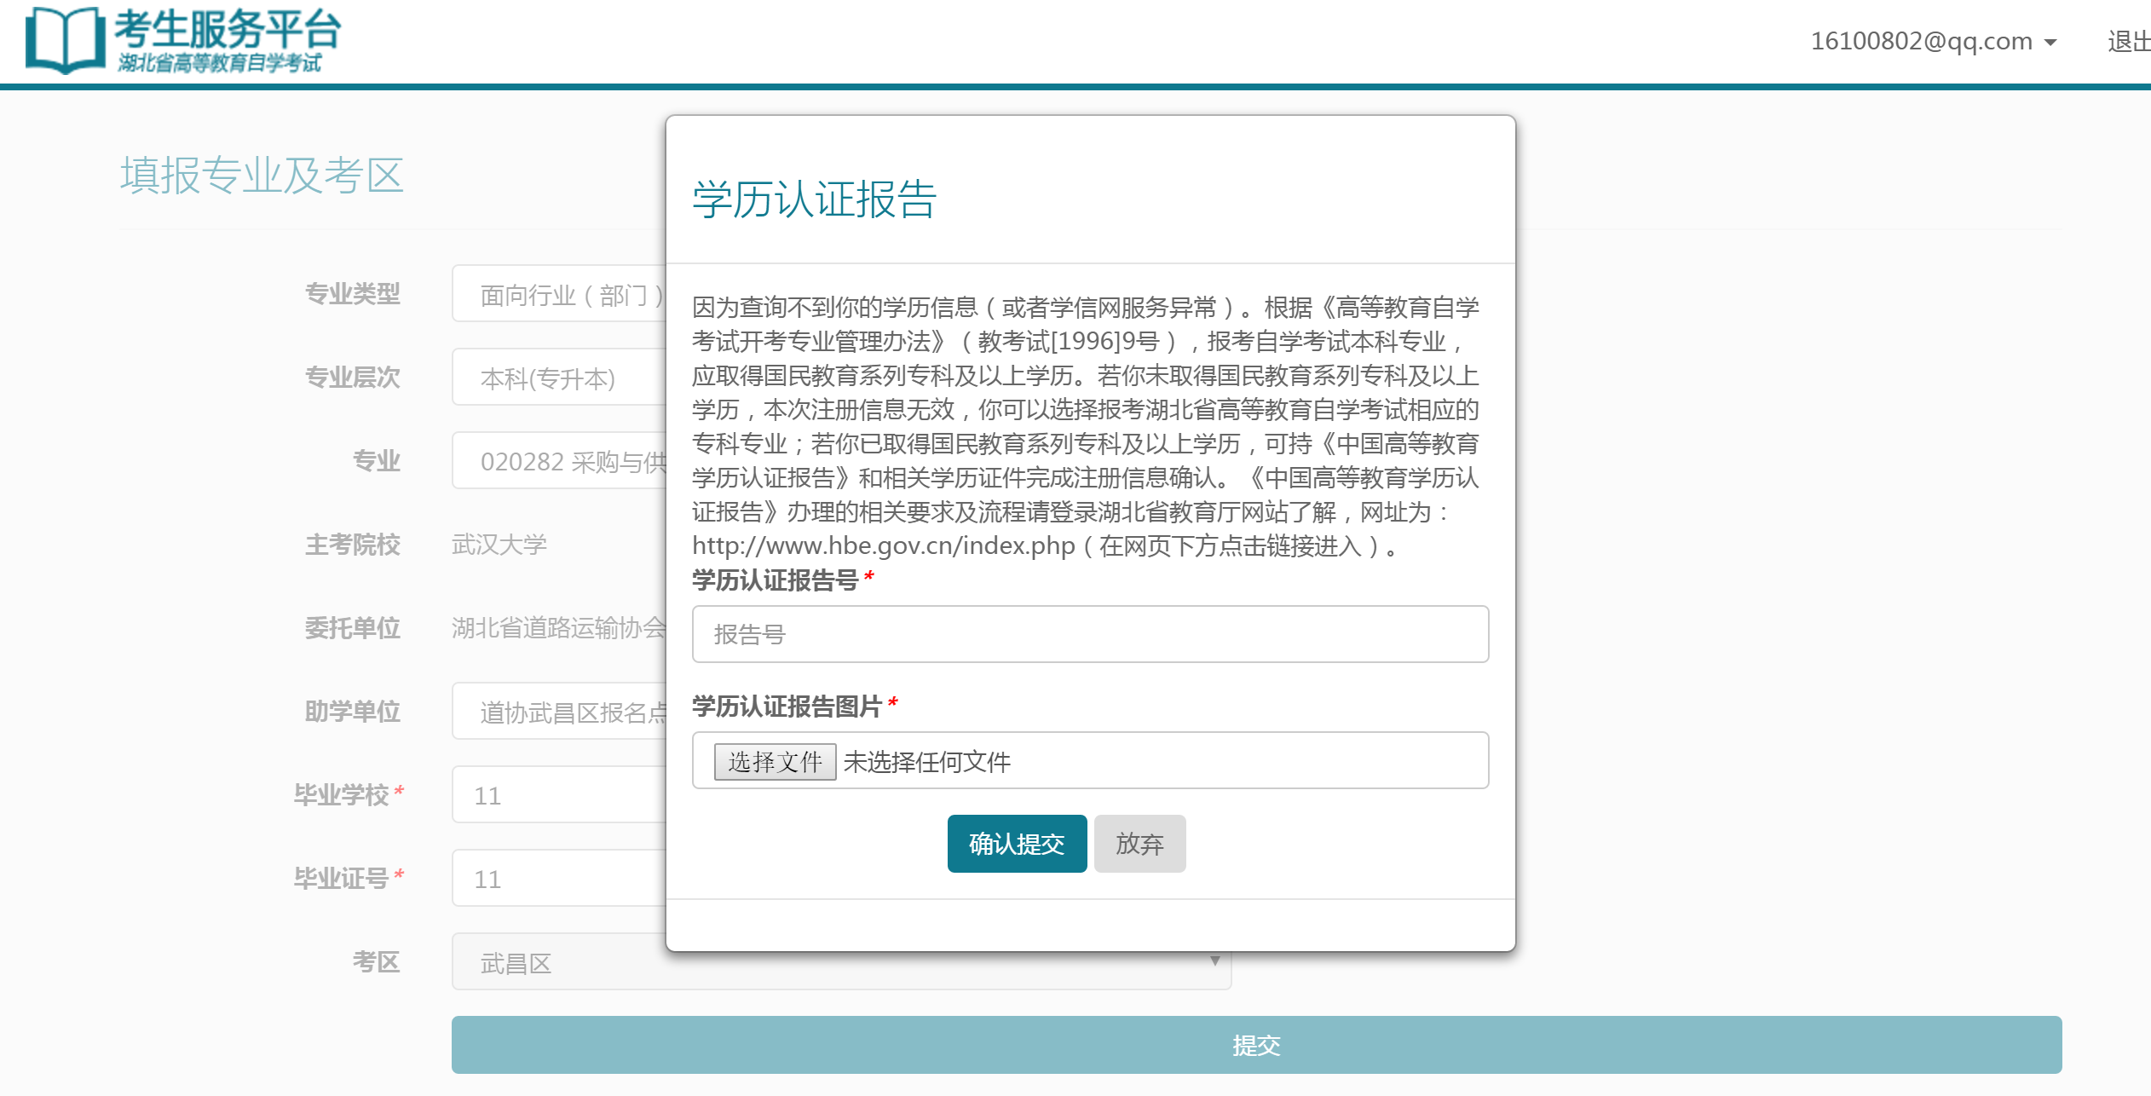Click the open-book platform logo
This screenshot has height=1096, width=2151.
click(64, 39)
